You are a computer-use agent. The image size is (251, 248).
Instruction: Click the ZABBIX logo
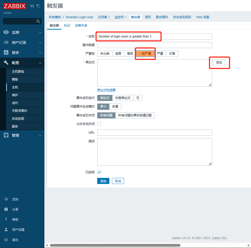point(14,6)
